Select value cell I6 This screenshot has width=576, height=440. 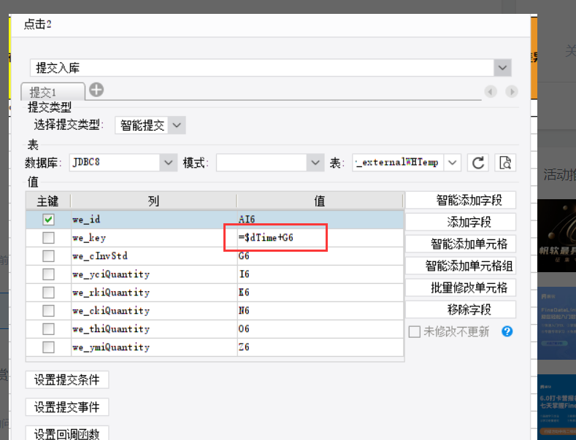[x=320, y=274]
